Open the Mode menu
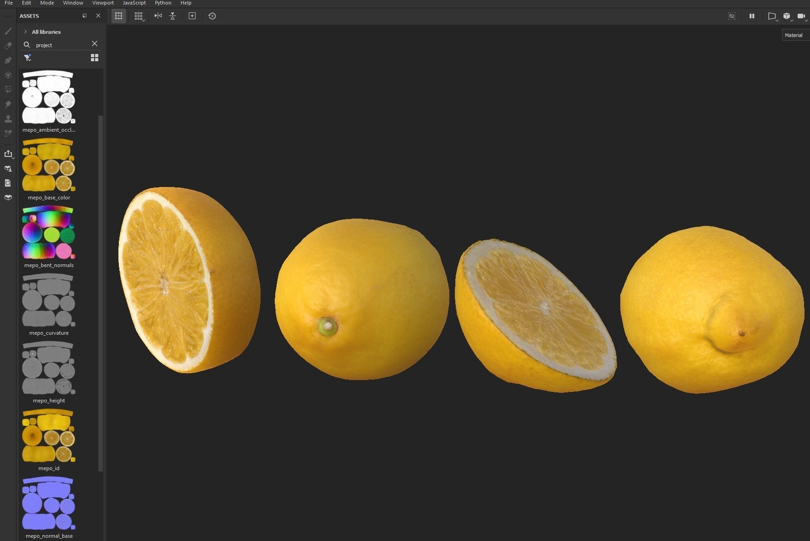The image size is (810, 541). coord(47,3)
